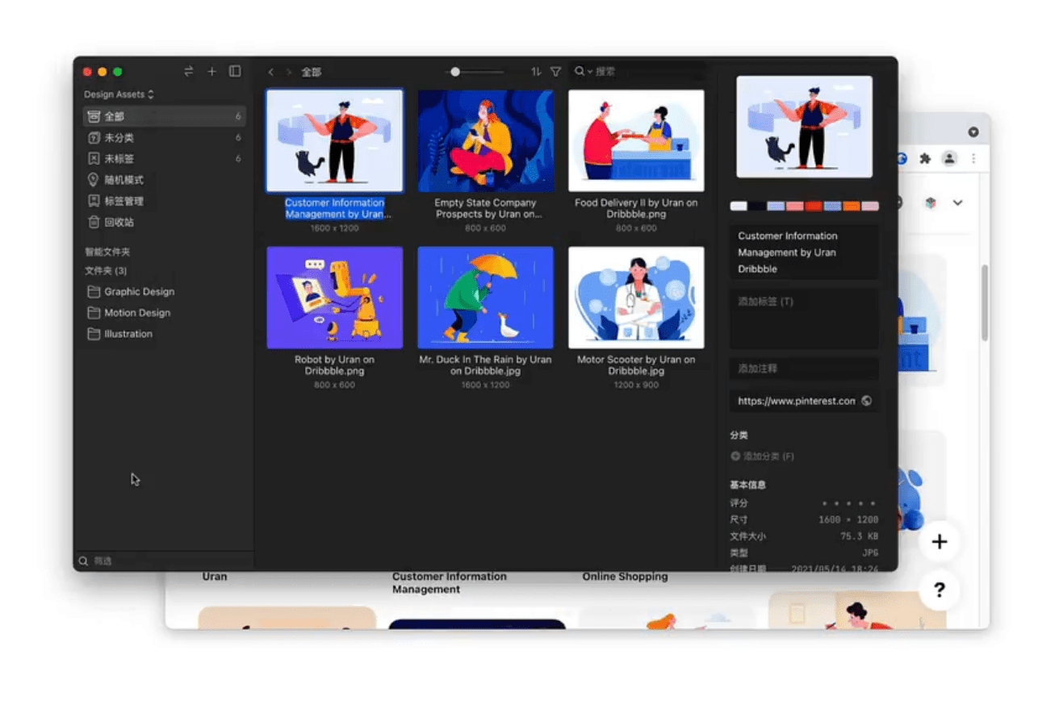Screen dimensions: 1059x717
Task: Expand the Design Assets library dropdown
Action: 119,94
